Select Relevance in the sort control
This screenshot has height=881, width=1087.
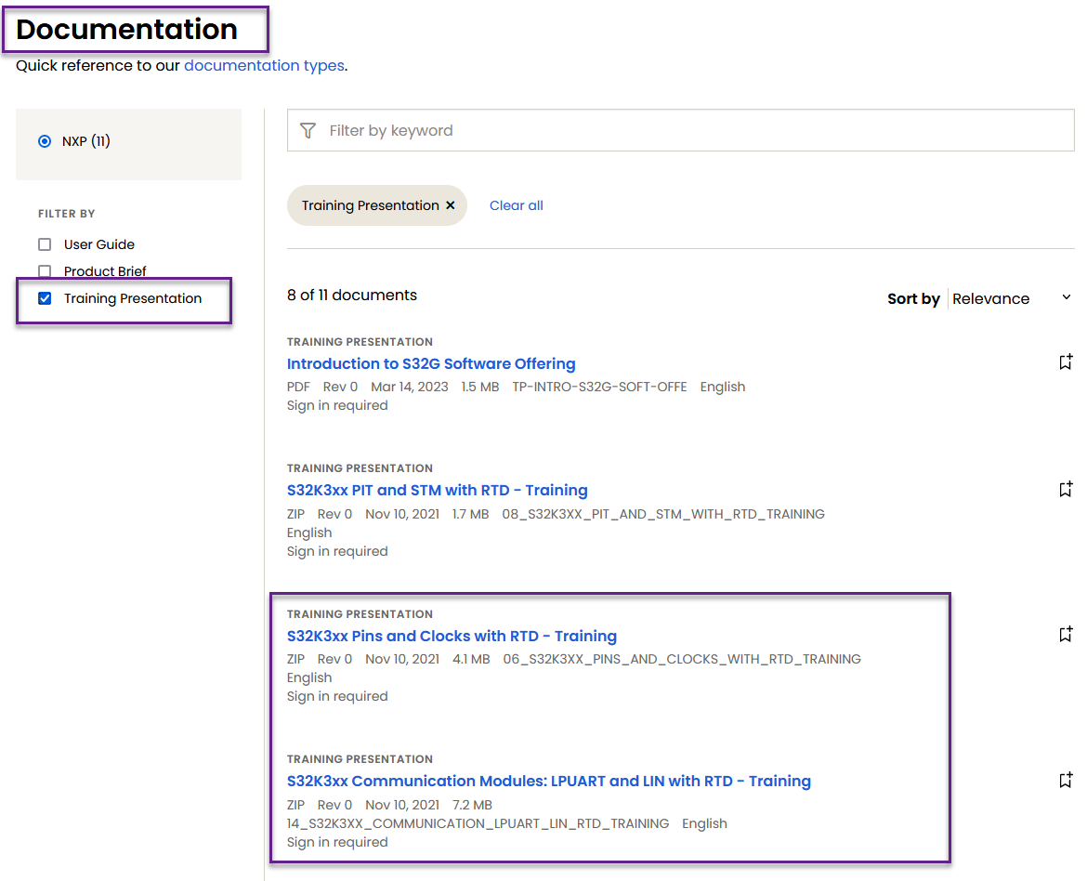pos(990,298)
